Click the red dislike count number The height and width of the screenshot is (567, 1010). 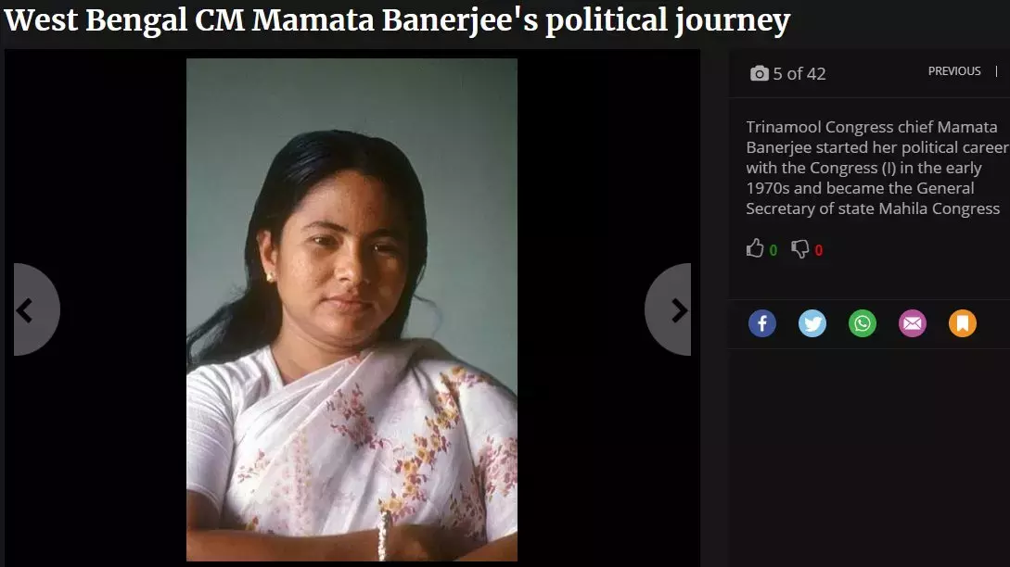click(819, 250)
